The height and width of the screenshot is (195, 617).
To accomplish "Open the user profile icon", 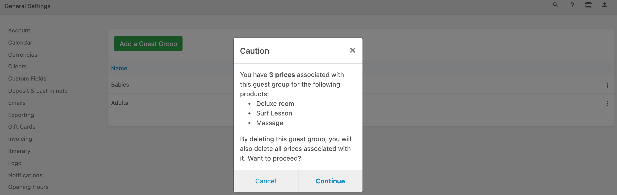I will [x=605, y=5].
